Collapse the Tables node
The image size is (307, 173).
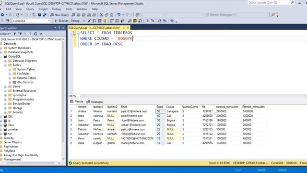5,65
